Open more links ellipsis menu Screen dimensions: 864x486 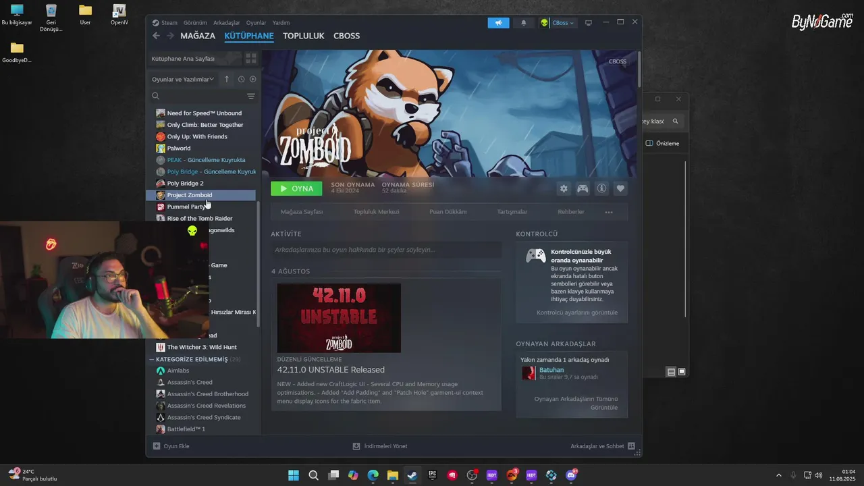(x=609, y=212)
